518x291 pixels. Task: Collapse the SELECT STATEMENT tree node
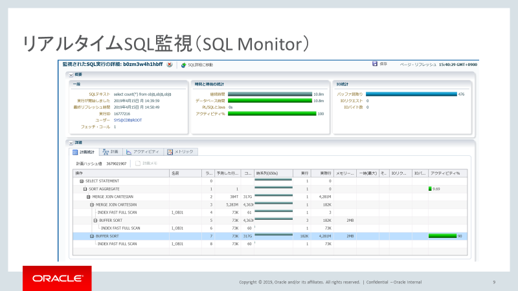82,181
